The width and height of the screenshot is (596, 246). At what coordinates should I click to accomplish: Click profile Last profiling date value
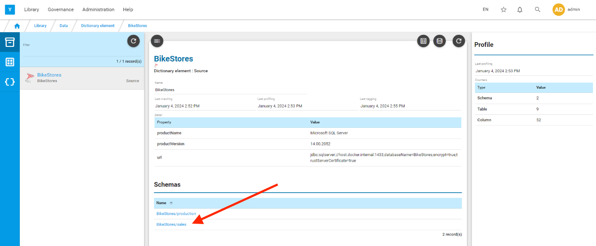tap(497, 71)
